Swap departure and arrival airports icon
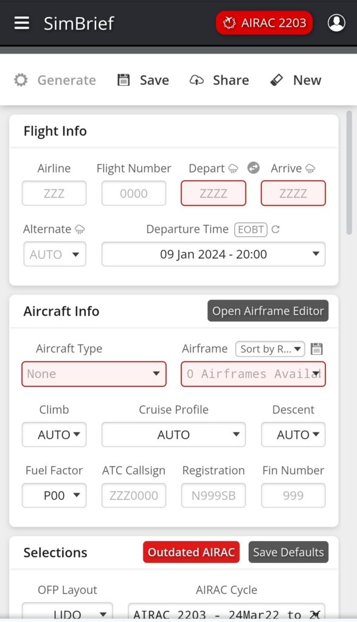This screenshot has height=622, width=357. click(x=254, y=168)
